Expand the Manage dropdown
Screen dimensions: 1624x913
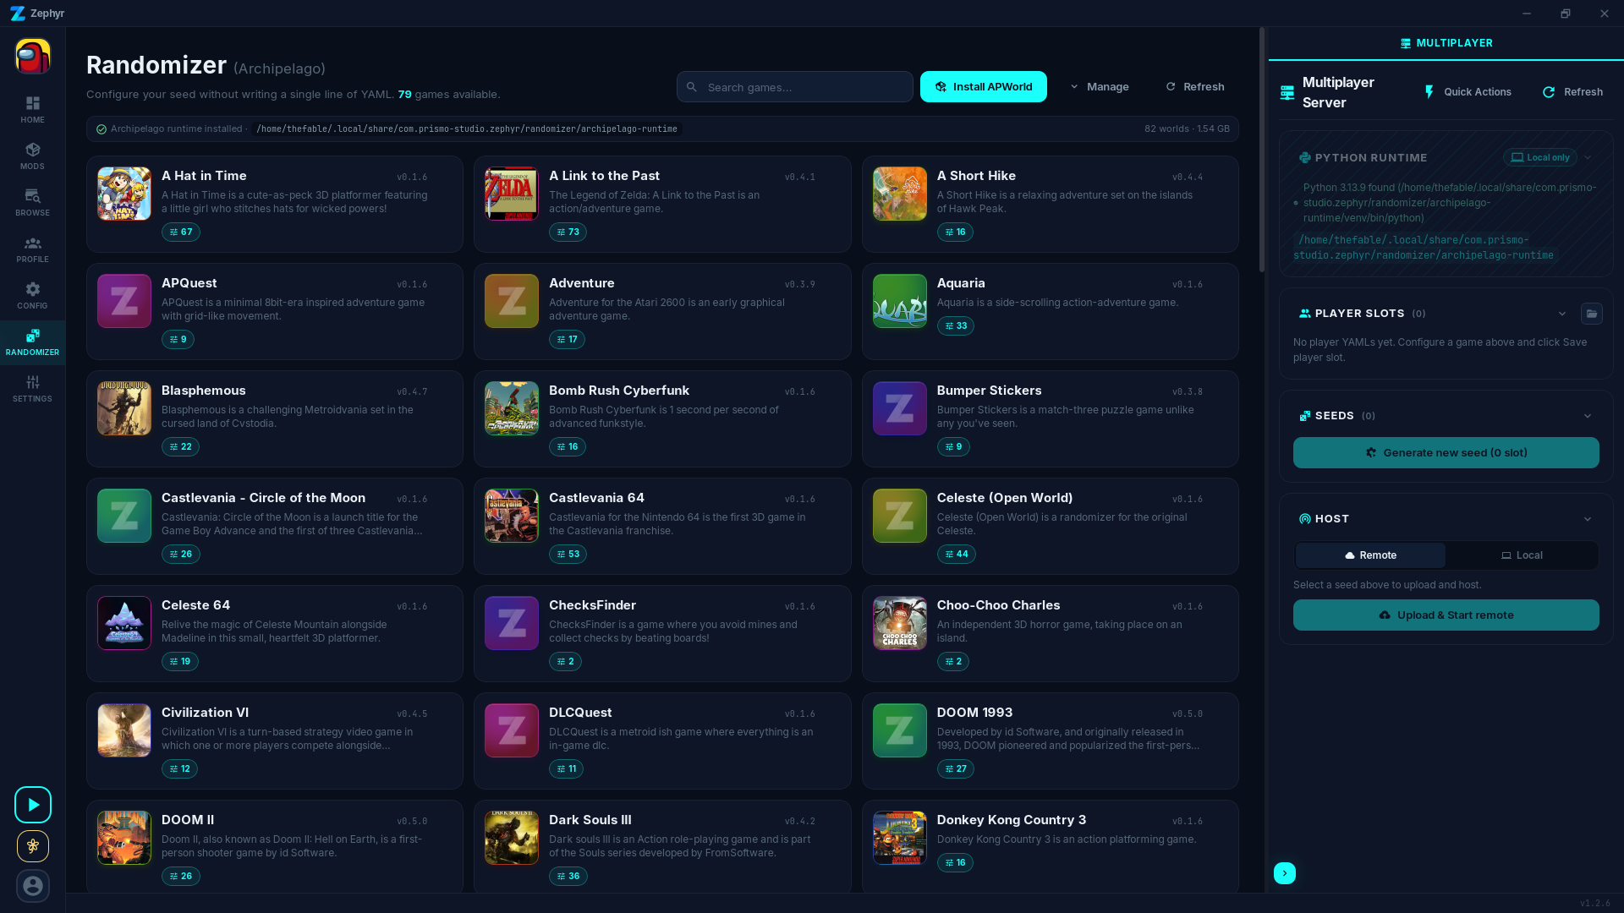1100,87
